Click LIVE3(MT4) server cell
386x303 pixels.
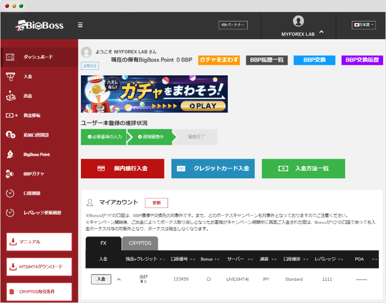click(238, 279)
